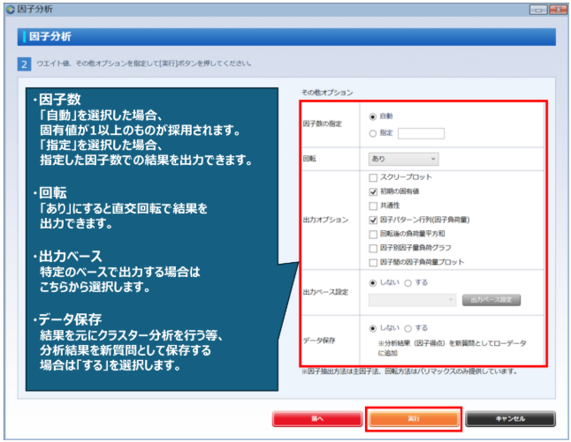Choose しない for 出力ベース設定
This screenshot has height=442, width=571.
point(373,282)
